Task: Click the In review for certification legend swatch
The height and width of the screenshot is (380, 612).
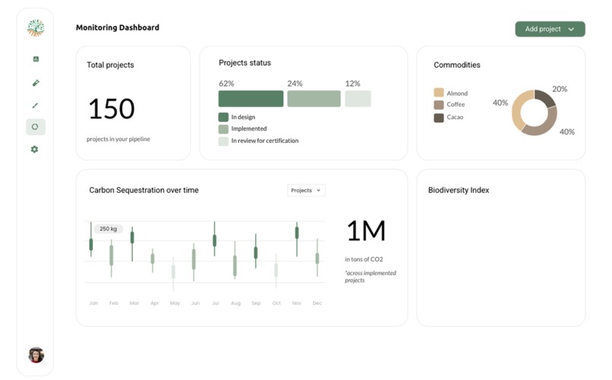Action: point(223,141)
